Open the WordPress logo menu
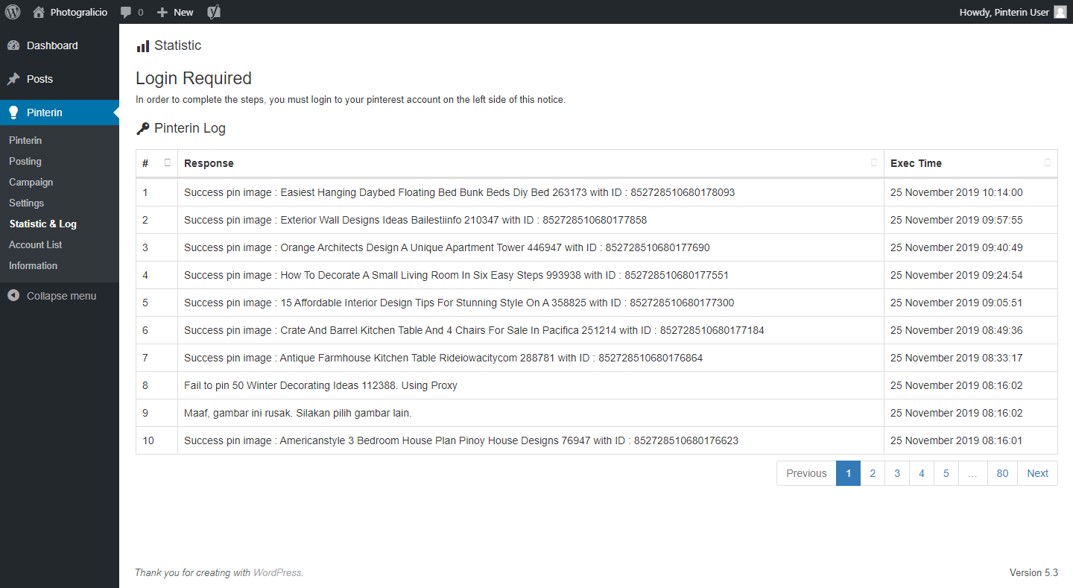 point(13,12)
